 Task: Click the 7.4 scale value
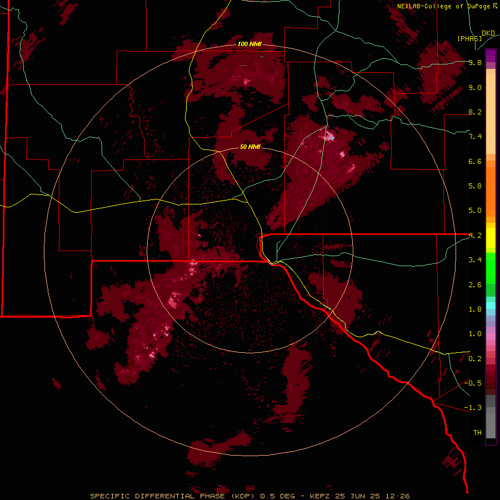475,137
